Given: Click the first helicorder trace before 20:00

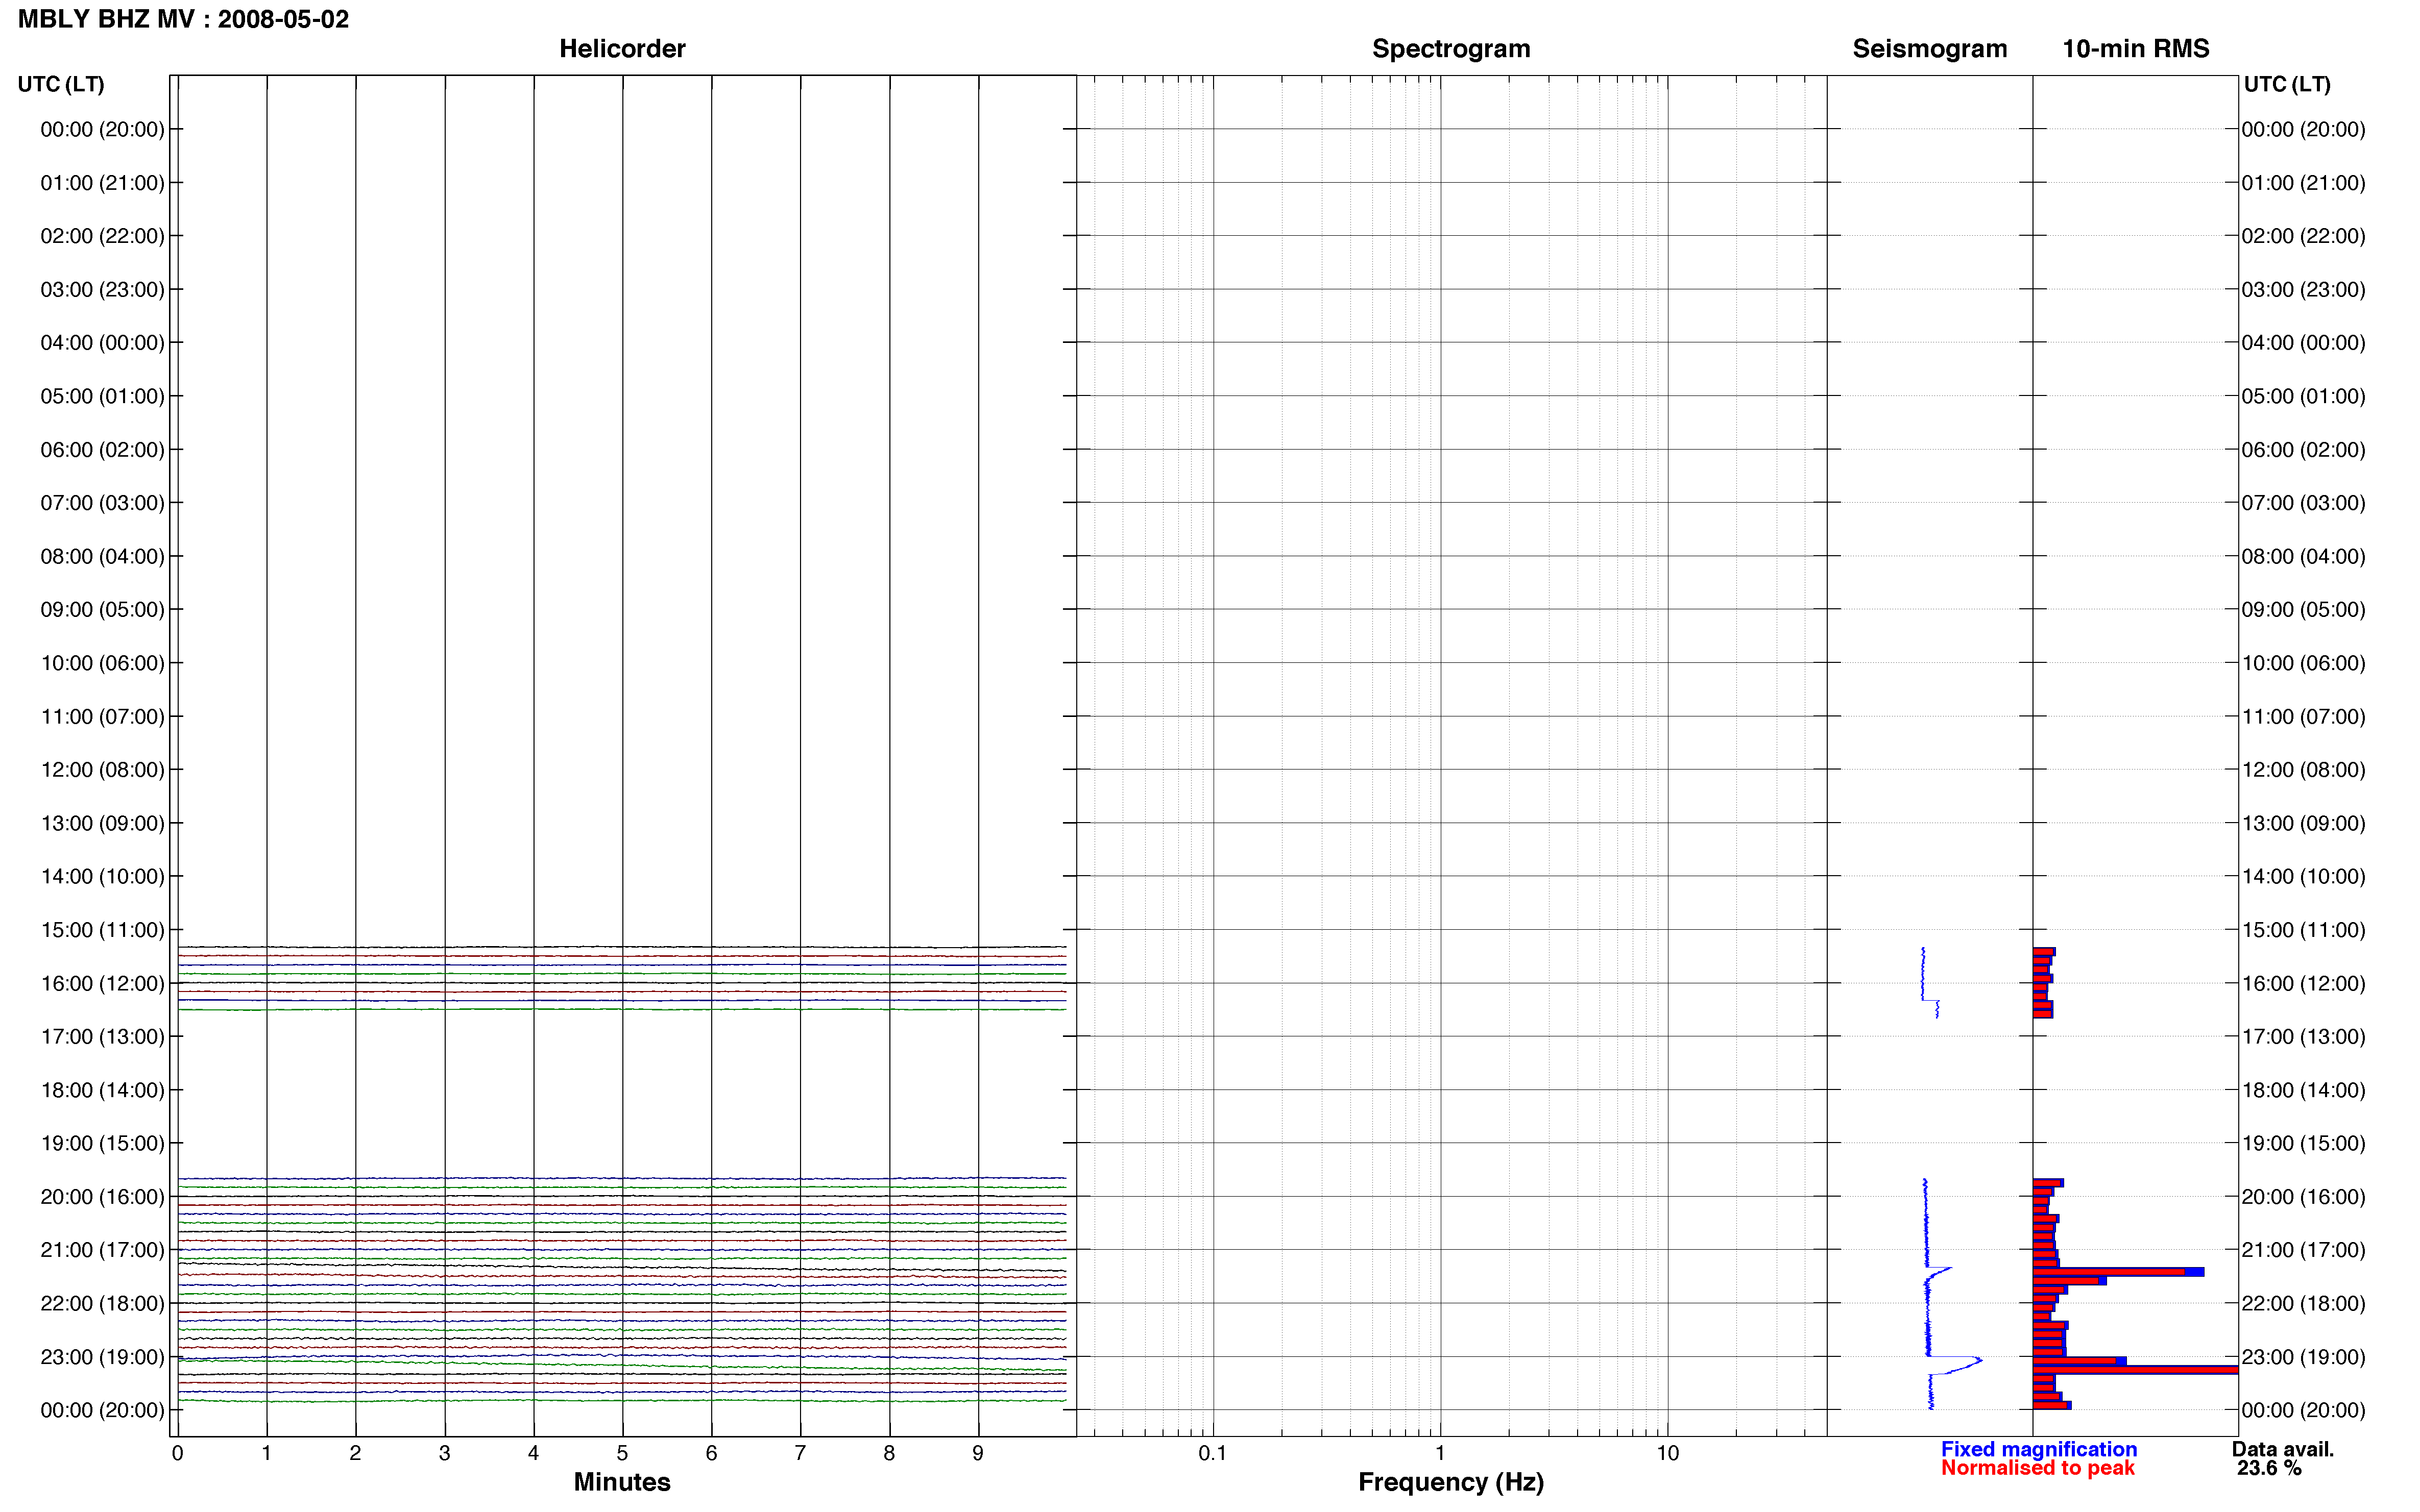Looking at the screenshot, I should click(x=621, y=1179).
